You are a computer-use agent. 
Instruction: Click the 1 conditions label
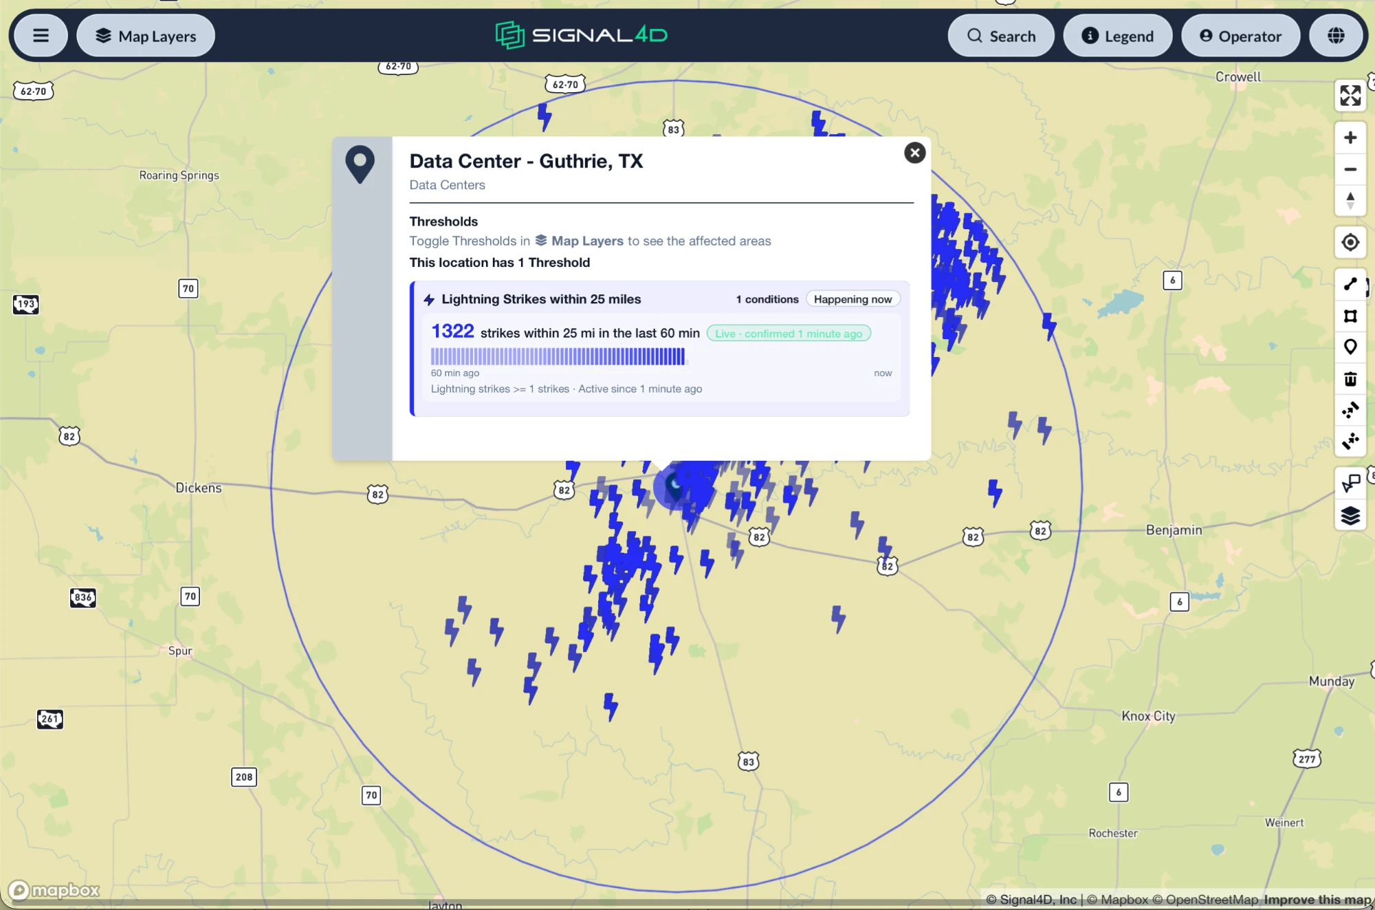coord(767,299)
